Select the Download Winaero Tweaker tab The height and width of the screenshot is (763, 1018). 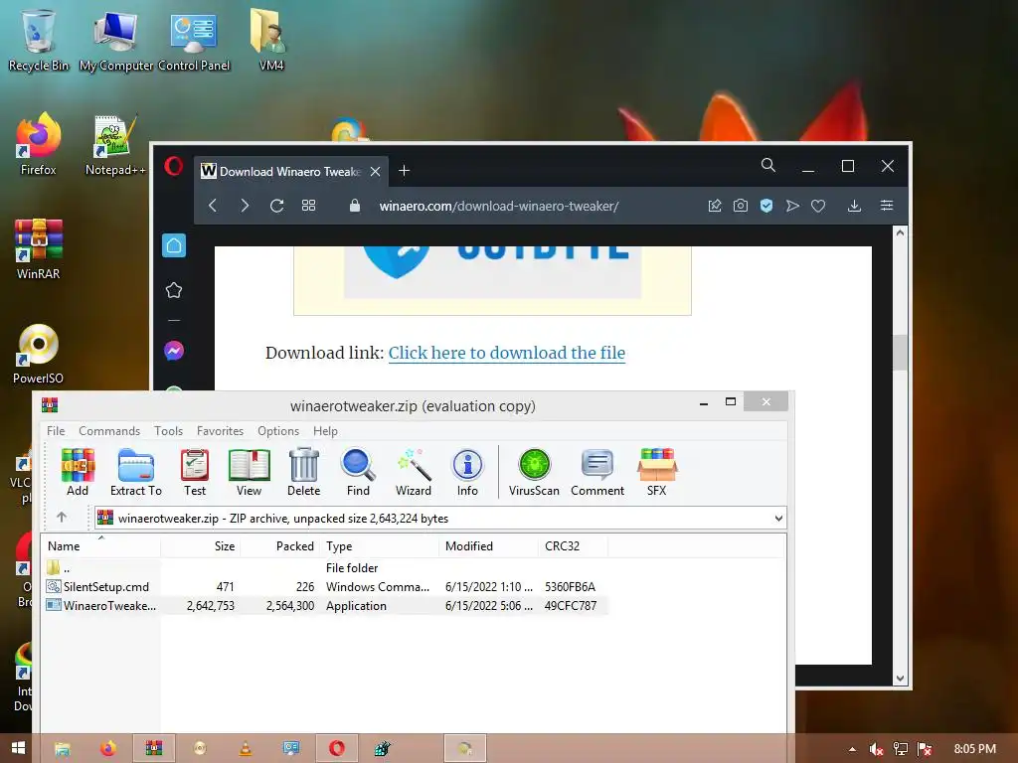tap(290, 171)
